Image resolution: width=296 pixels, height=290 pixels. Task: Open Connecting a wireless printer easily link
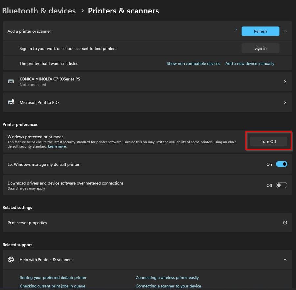click(x=167, y=278)
